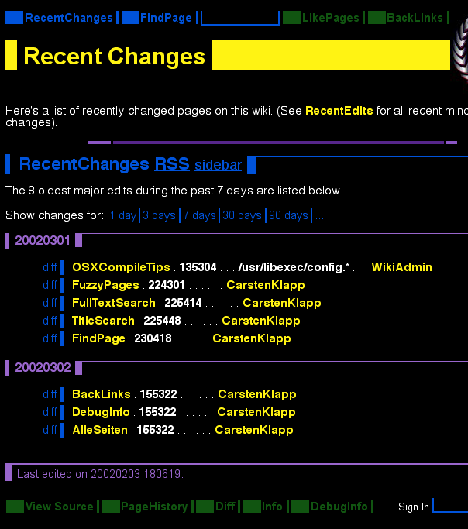Image resolution: width=468 pixels, height=529 pixels.
Task: Show changes for 1 day
Action: coord(122,215)
